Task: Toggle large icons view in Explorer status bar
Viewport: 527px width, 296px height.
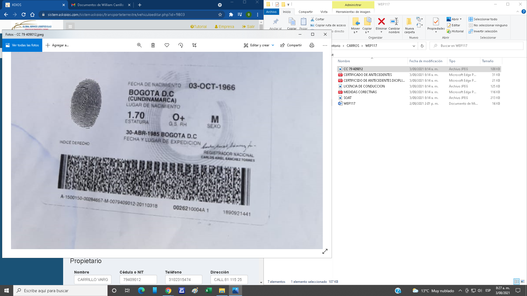Action: (523, 281)
